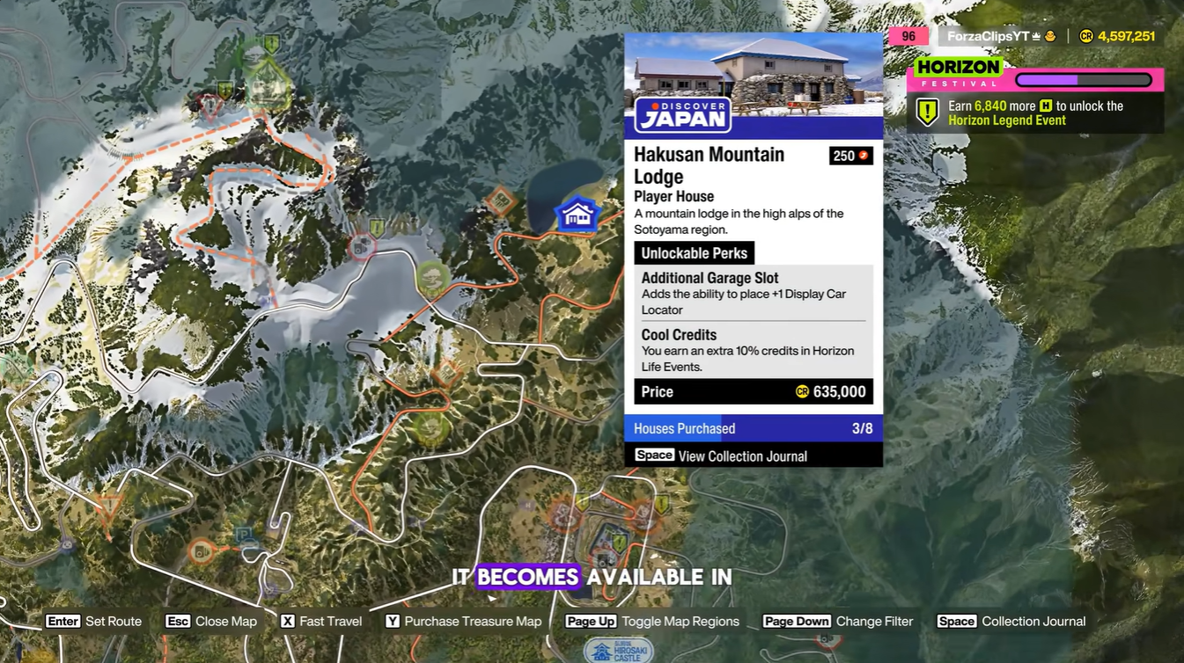This screenshot has width=1184, height=663.
Task: Click the yellow exclamation shield in the Horizon panel
Action: point(927,113)
